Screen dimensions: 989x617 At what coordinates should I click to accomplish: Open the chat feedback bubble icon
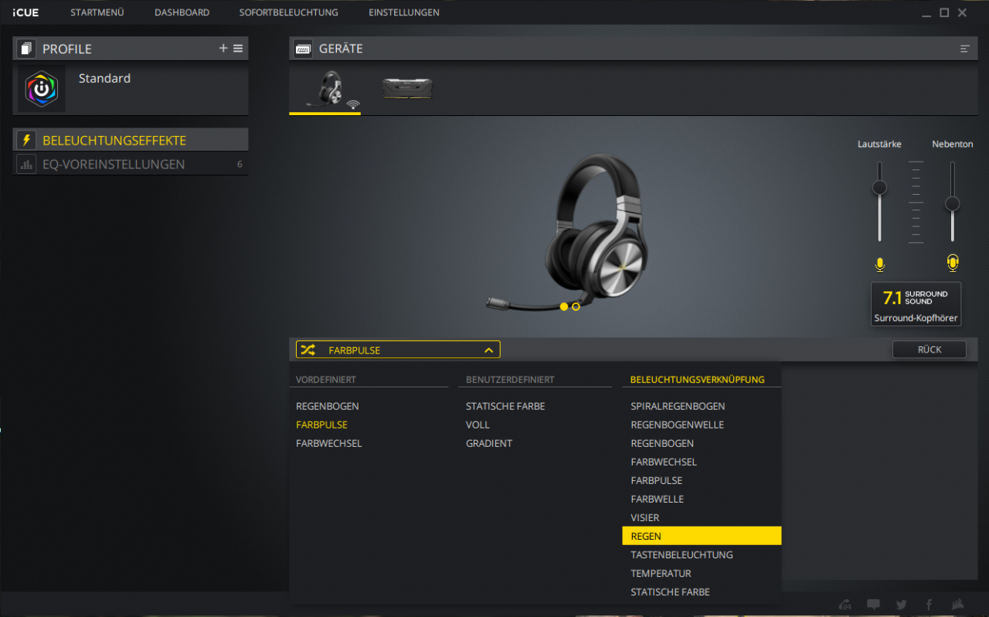point(873,605)
